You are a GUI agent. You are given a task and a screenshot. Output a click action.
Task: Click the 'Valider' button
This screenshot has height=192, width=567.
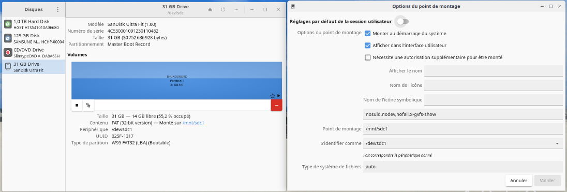(547, 181)
